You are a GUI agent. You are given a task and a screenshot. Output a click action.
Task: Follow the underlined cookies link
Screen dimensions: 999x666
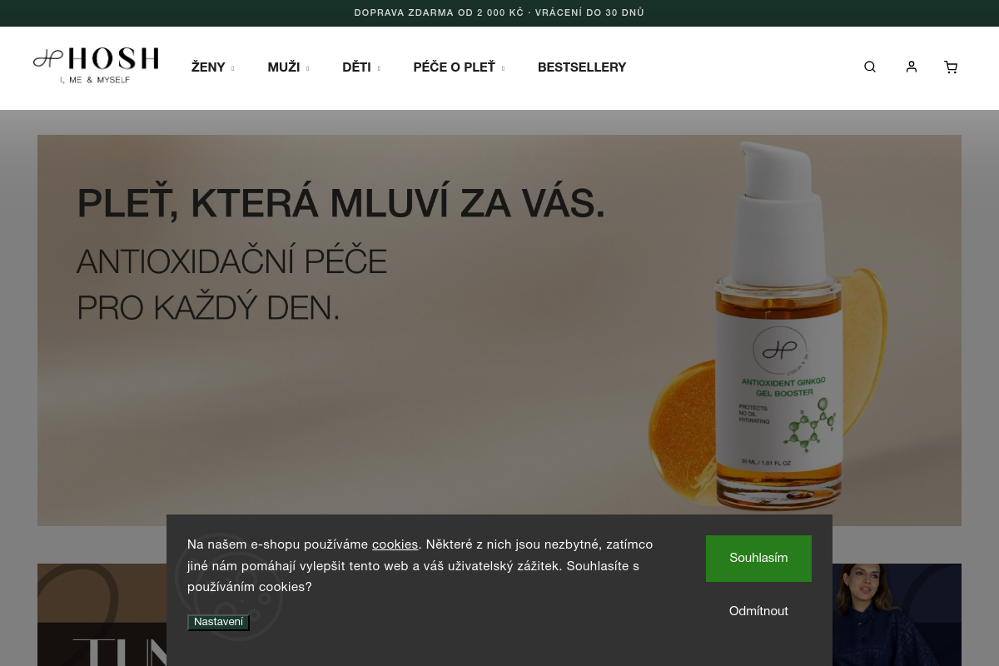[x=395, y=544]
